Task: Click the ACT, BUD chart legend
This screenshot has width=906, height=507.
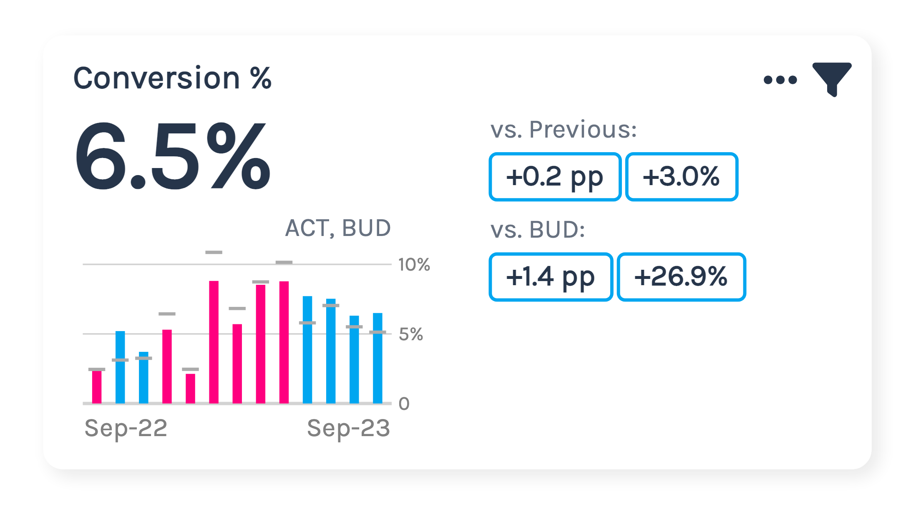Action: point(338,228)
